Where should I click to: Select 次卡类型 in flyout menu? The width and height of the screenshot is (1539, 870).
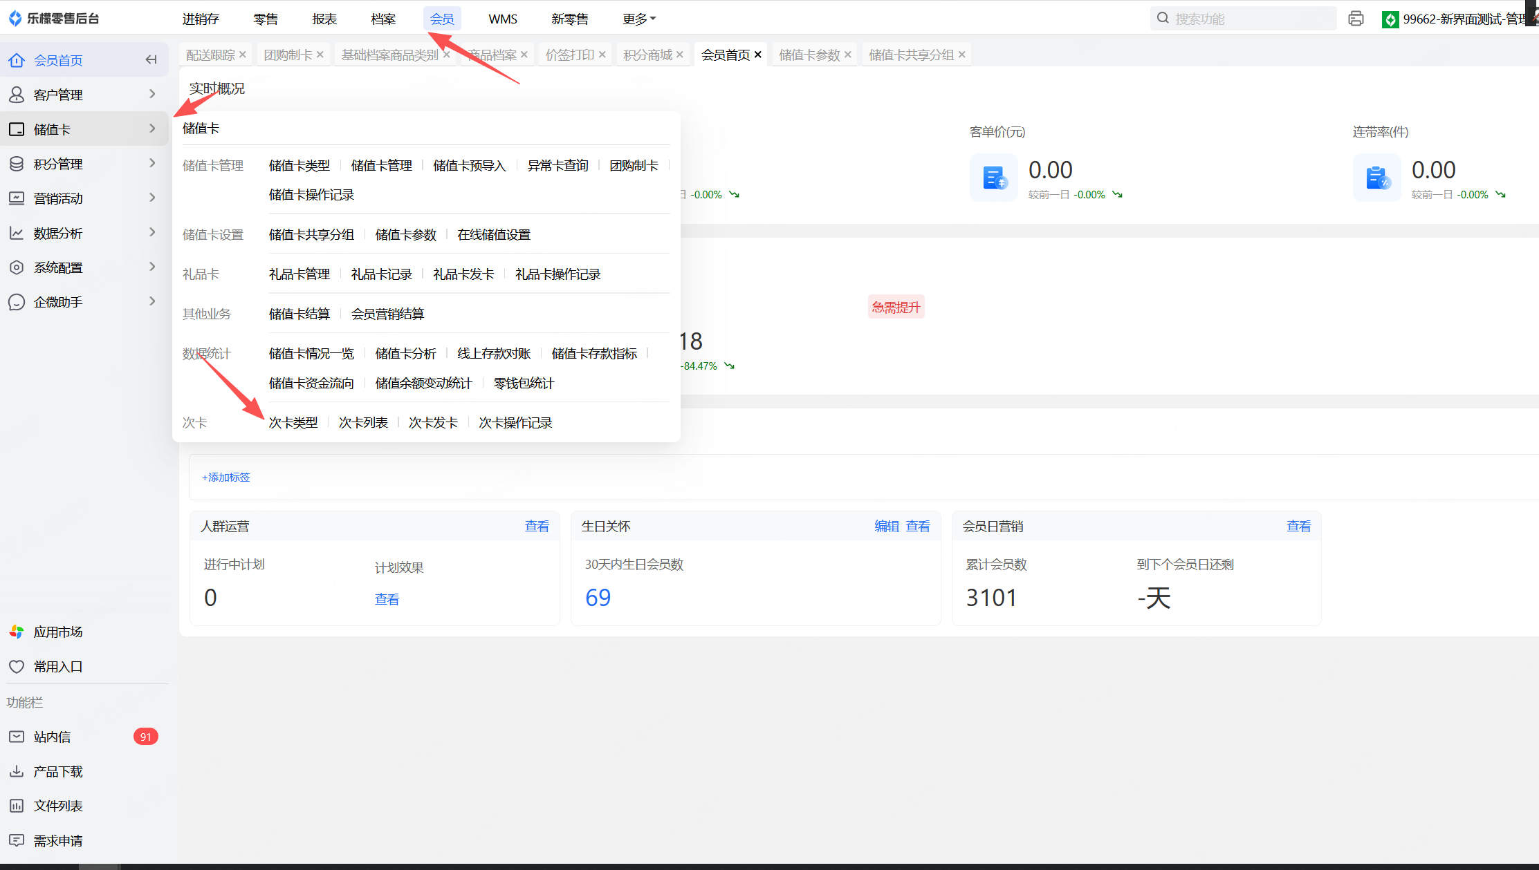click(x=293, y=422)
